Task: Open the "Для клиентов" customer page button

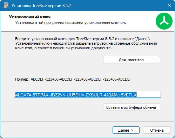Action: (x=132, y=60)
